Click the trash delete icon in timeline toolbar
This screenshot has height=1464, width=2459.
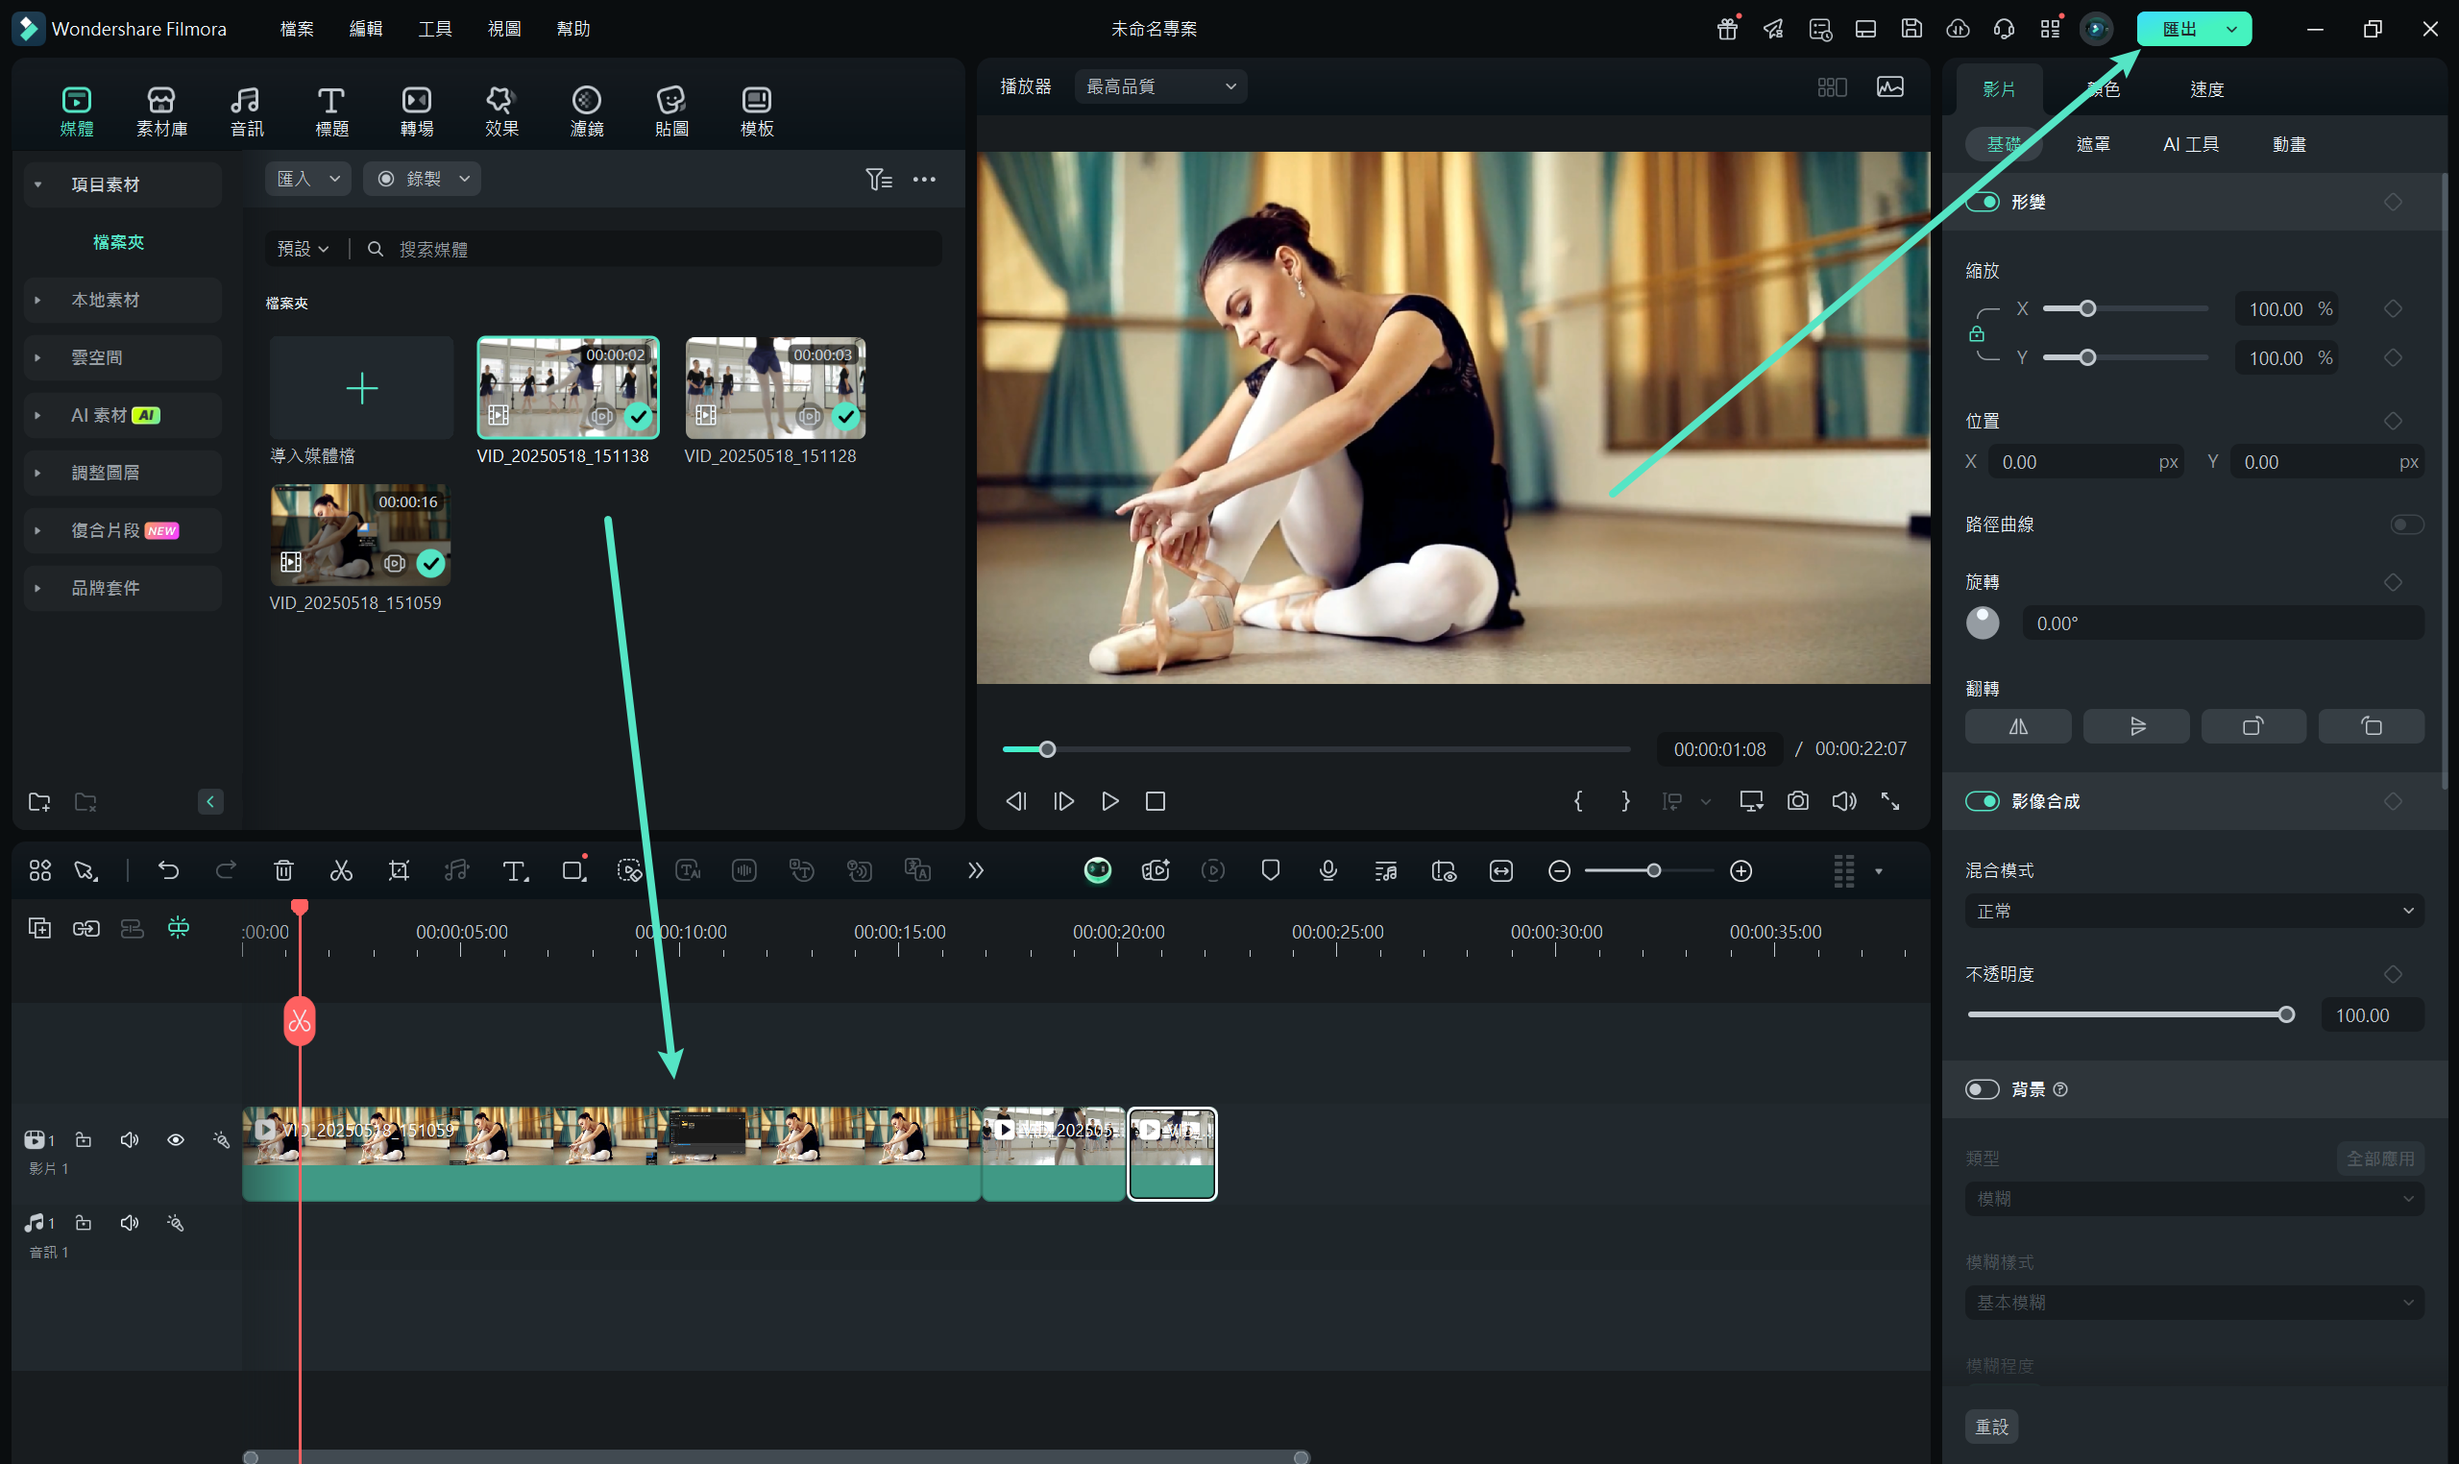coord(283,870)
